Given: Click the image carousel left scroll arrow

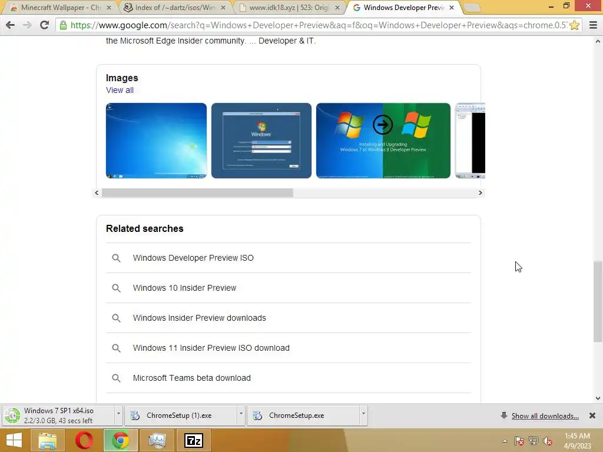Looking at the screenshot, I should pos(97,192).
